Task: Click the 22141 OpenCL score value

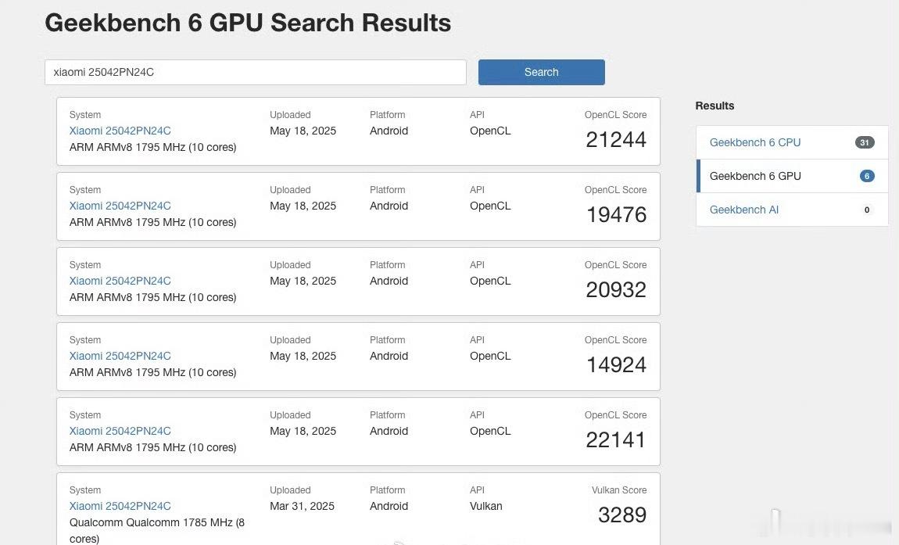Action: point(616,440)
